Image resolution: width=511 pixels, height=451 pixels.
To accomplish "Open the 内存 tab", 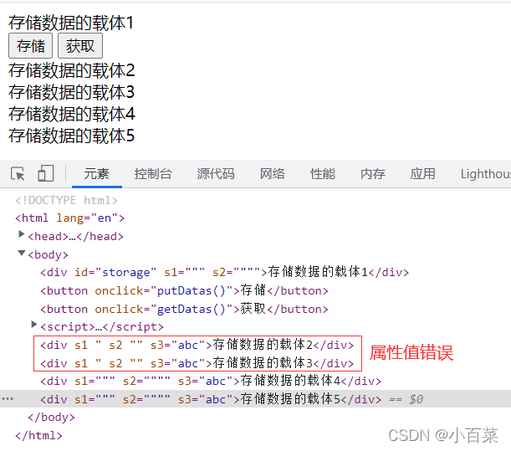I will point(373,173).
